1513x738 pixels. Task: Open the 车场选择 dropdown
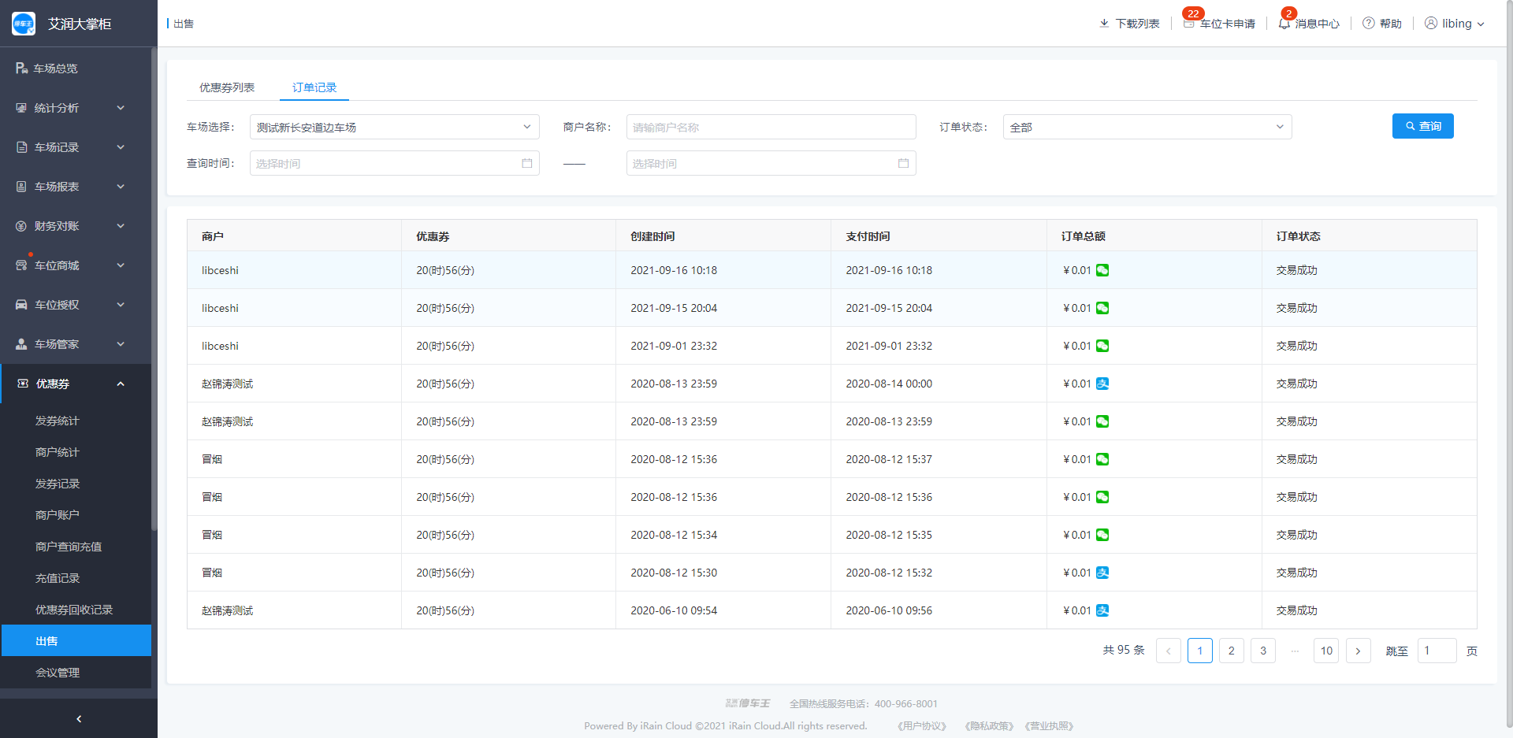click(x=394, y=127)
